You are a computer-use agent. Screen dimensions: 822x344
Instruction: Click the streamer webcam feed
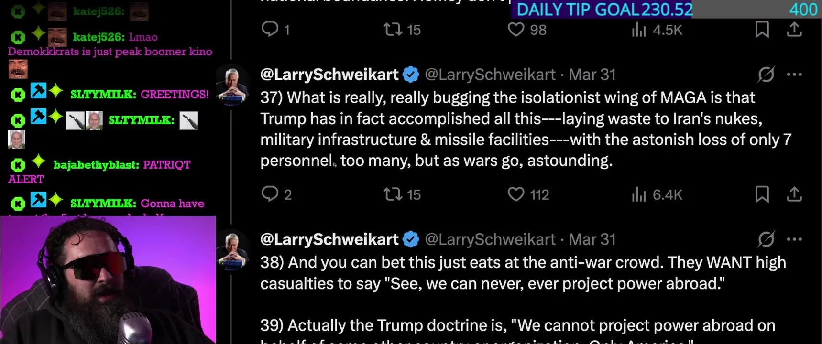coord(108,280)
